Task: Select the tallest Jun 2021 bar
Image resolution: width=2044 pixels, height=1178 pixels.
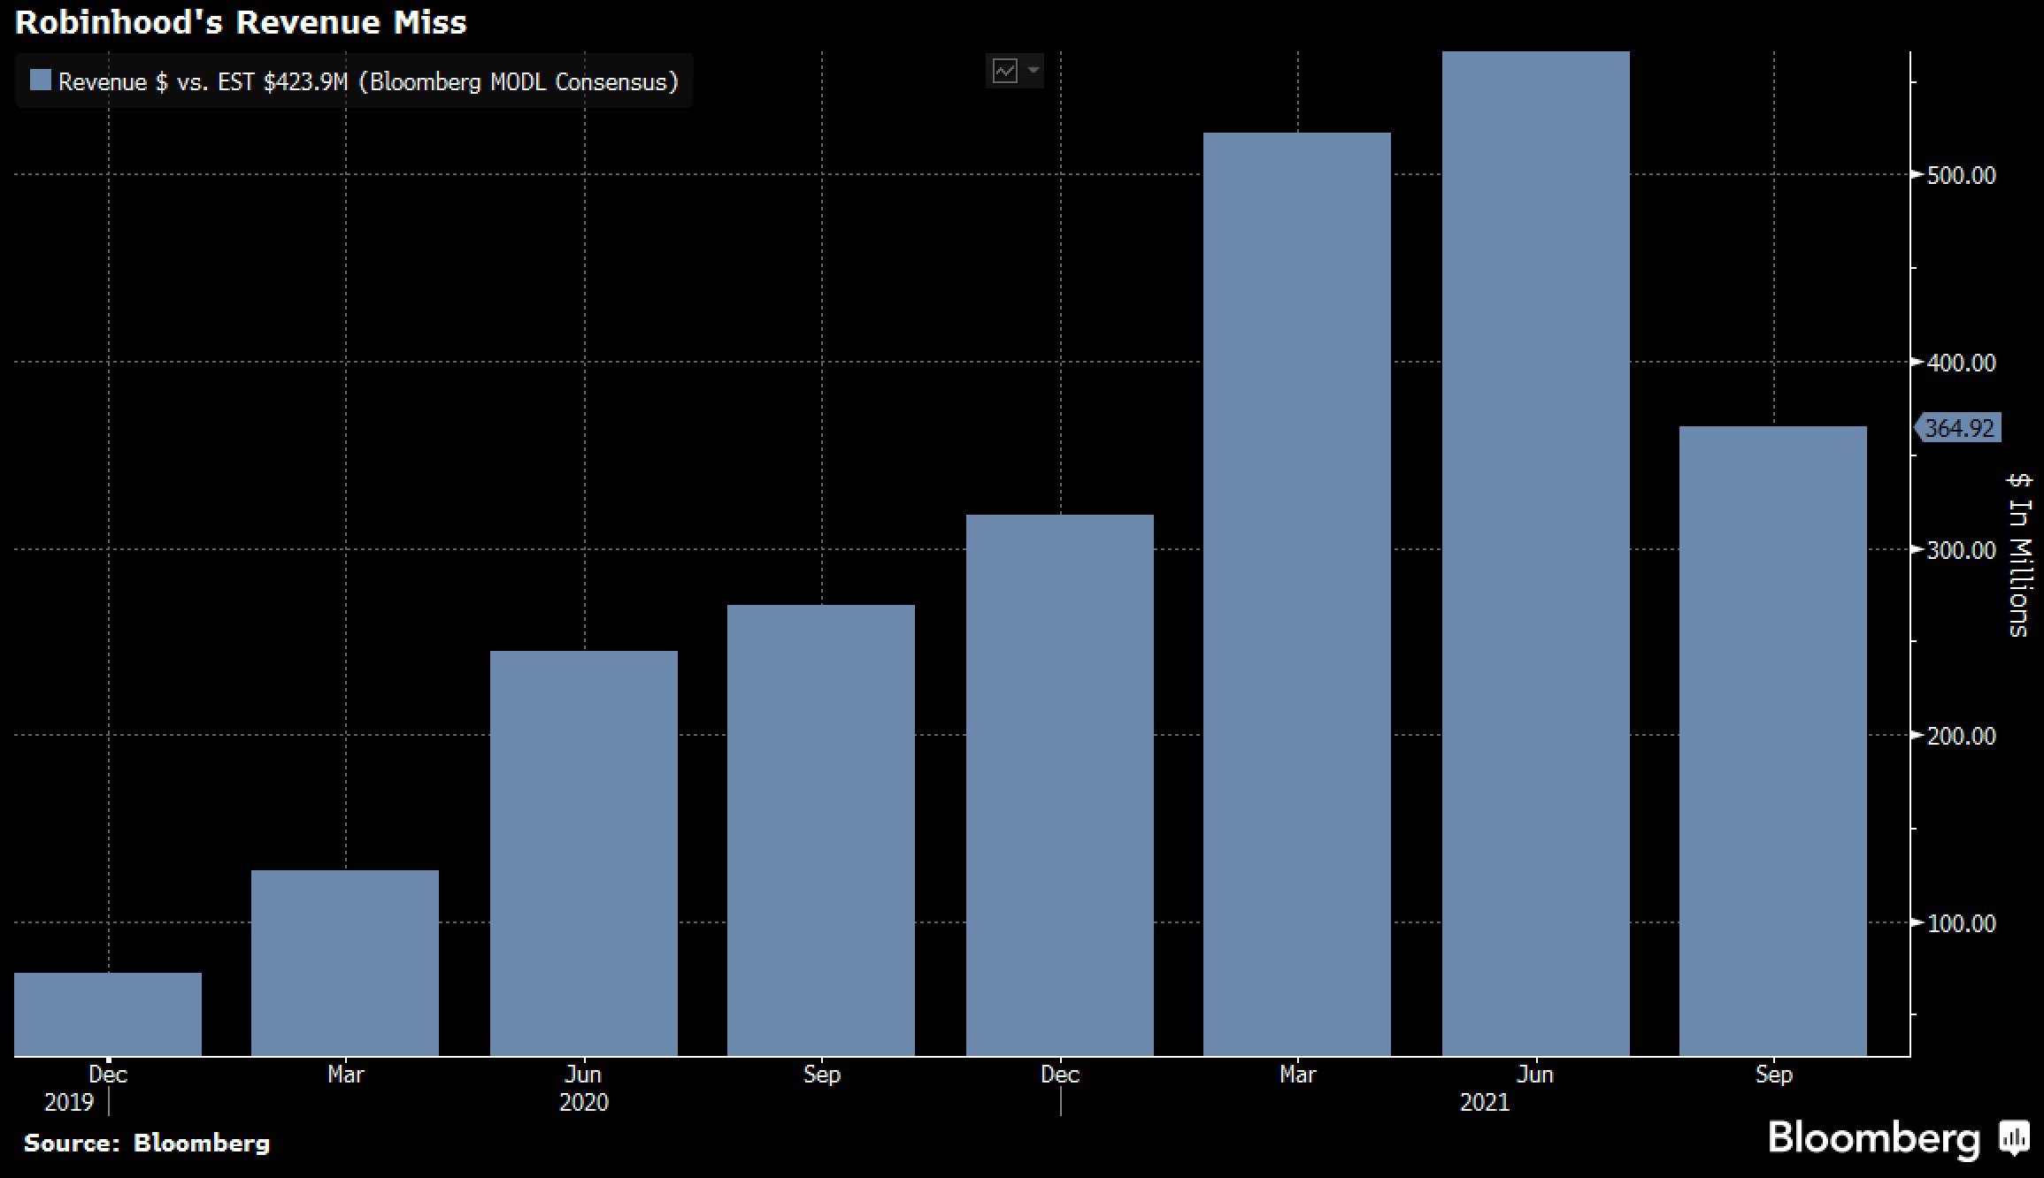Action: tap(1536, 554)
